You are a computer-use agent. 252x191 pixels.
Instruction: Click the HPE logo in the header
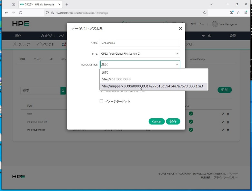tap(21, 24)
